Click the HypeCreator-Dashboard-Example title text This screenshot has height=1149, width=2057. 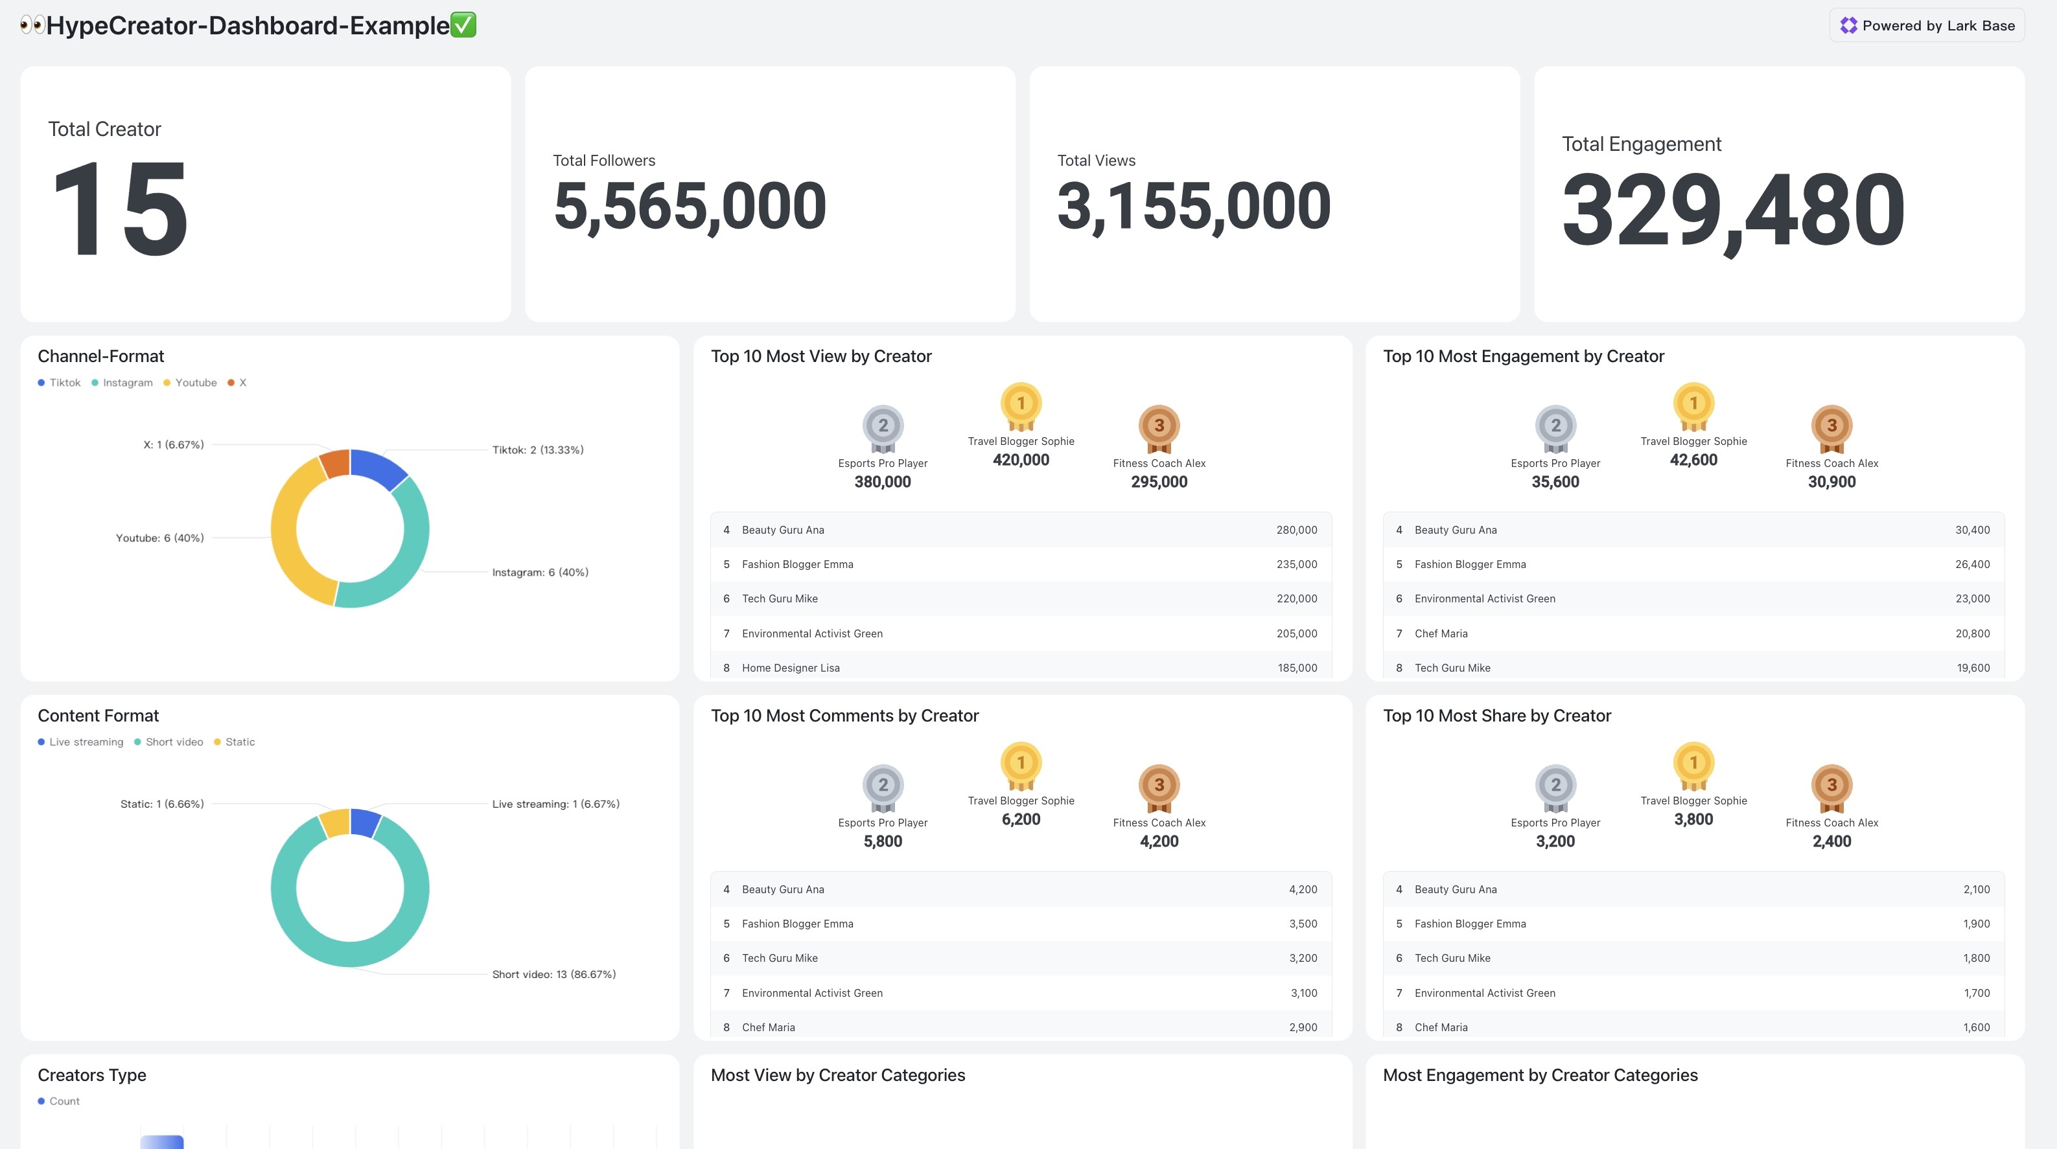click(x=248, y=25)
